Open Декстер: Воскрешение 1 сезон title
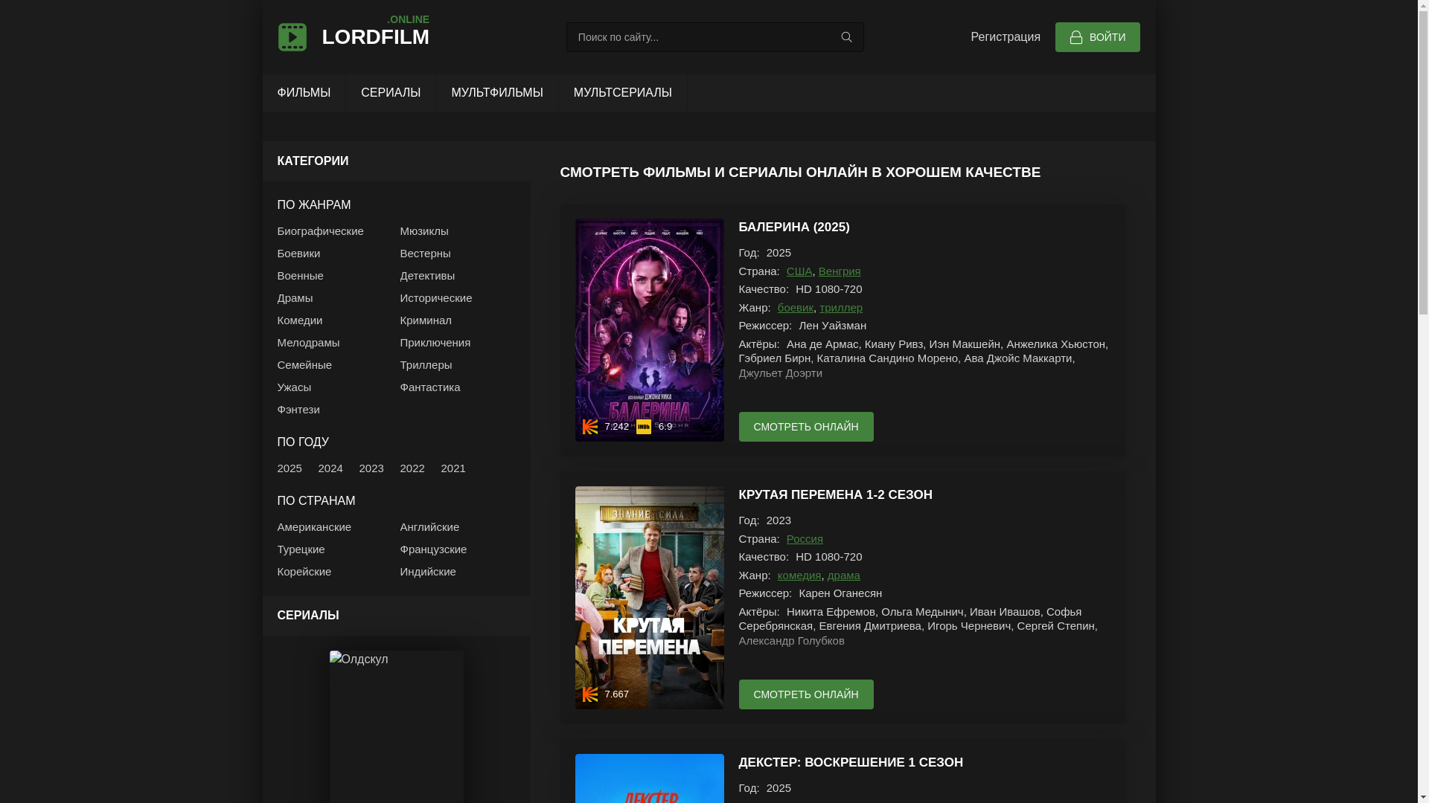 pyautogui.click(x=851, y=763)
